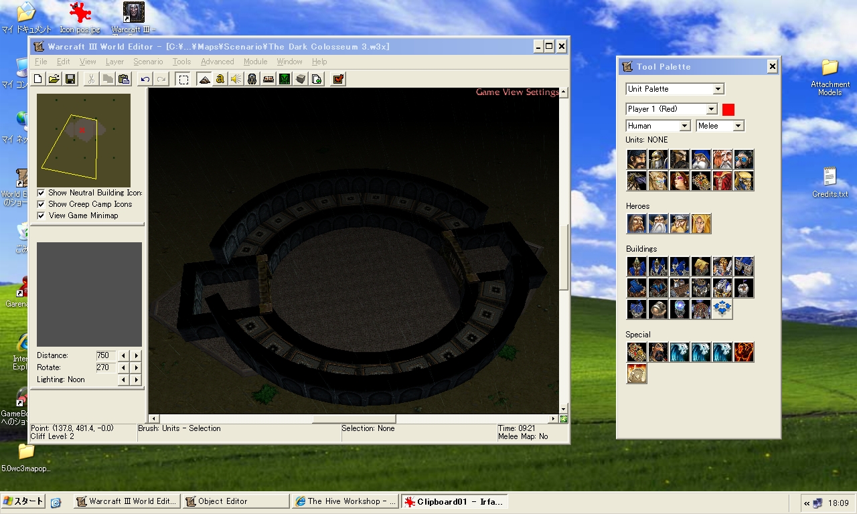
Task: Select the Paladin hero icon
Action: 637,224
